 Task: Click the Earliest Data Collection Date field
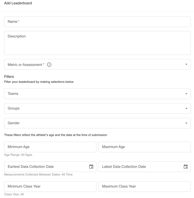[45, 167]
